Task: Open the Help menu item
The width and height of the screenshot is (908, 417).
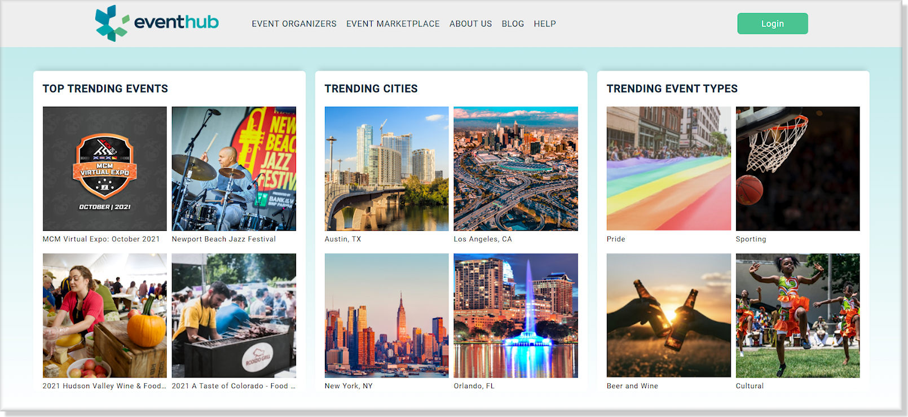Action: (x=545, y=24)
